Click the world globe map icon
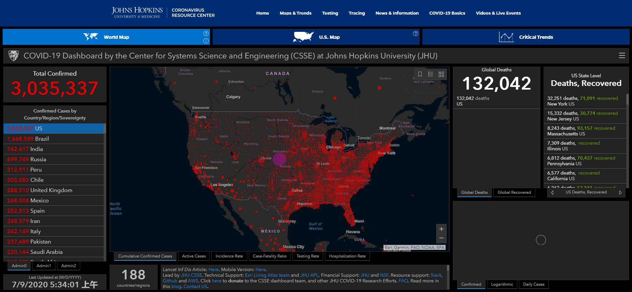Screen dimensions: 632x292 91,37
